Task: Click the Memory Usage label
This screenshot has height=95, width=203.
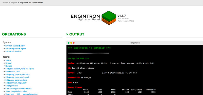Action: (x=75, y=87)
